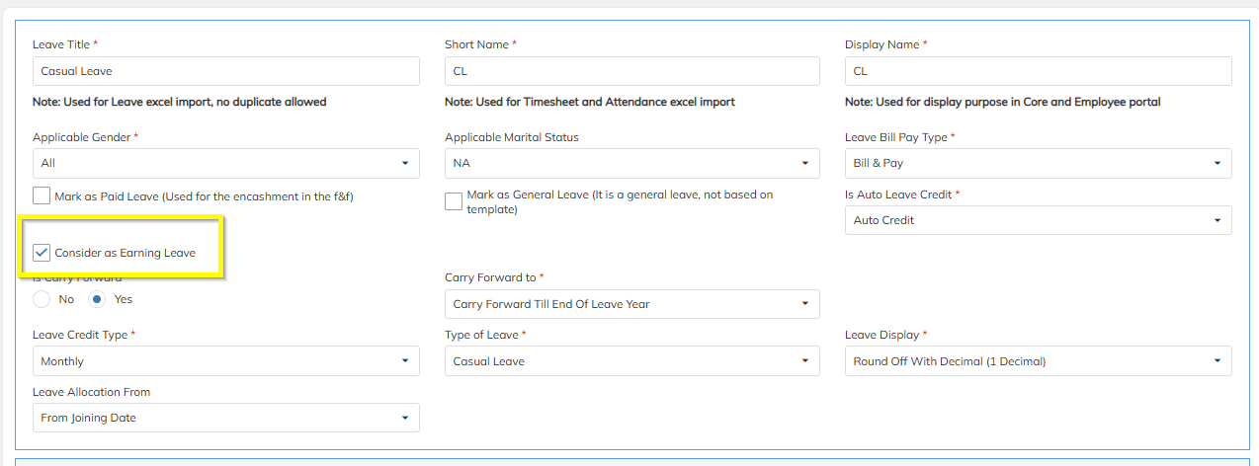Screen dimensions: 1259x466
Task: Select the No carry forward radio button
Action: pyautogui.click(x=42, y=298)
